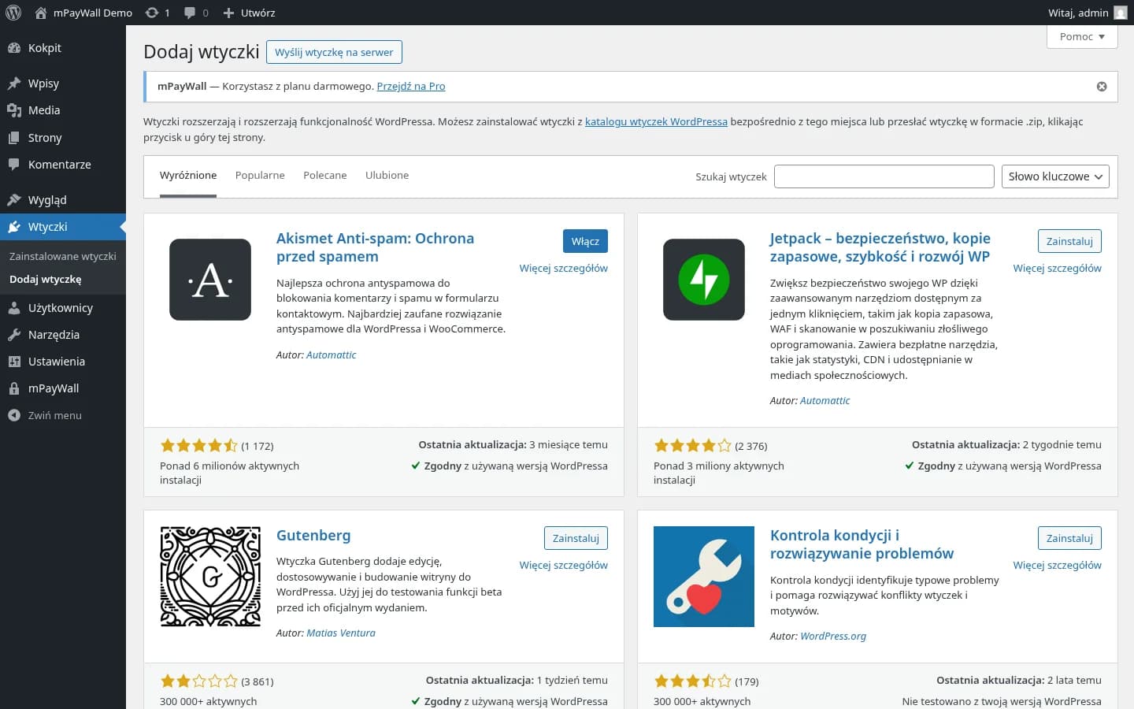Click the Ustawienia settings icon
This screenshot has height=709, width=1134.
(x=14, y=361)
